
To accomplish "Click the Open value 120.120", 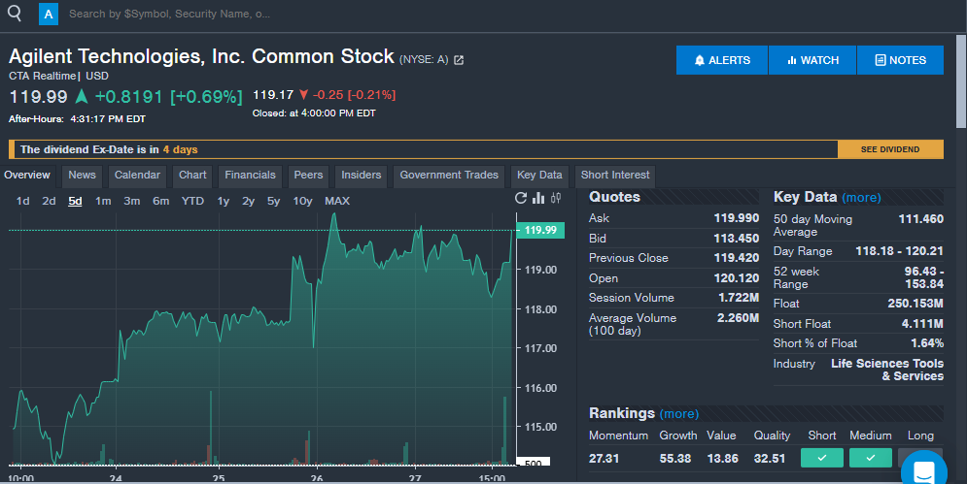I will click(737, 278).
